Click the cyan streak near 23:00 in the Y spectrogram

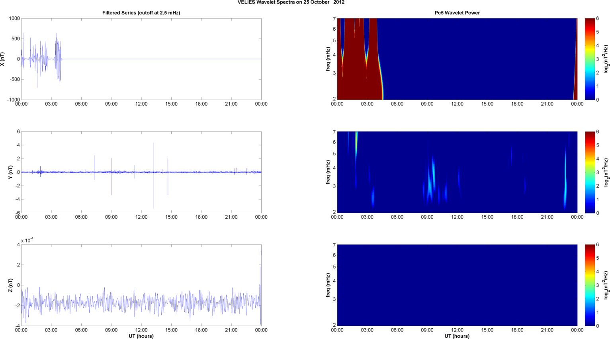pyautogui.click(x=565, y=178)
